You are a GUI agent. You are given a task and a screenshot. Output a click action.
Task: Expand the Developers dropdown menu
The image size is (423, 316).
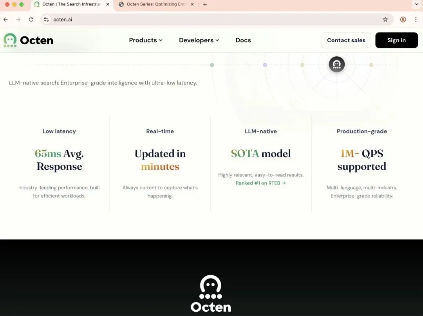pos(199,40)
